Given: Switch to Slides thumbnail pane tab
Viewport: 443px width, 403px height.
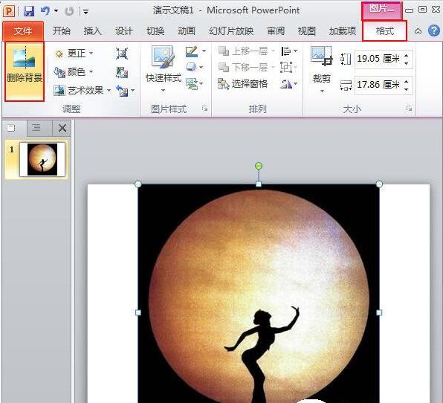Looking at the screenshot, I should [11, 128].
